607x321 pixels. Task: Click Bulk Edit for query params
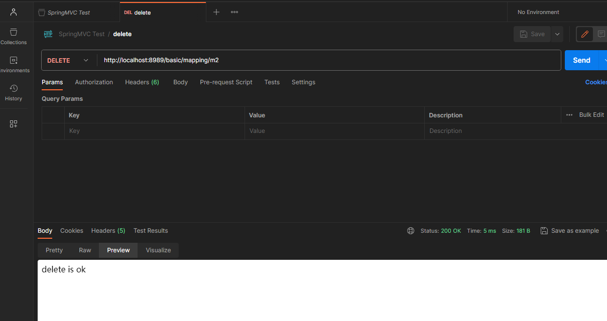point(591,115)
